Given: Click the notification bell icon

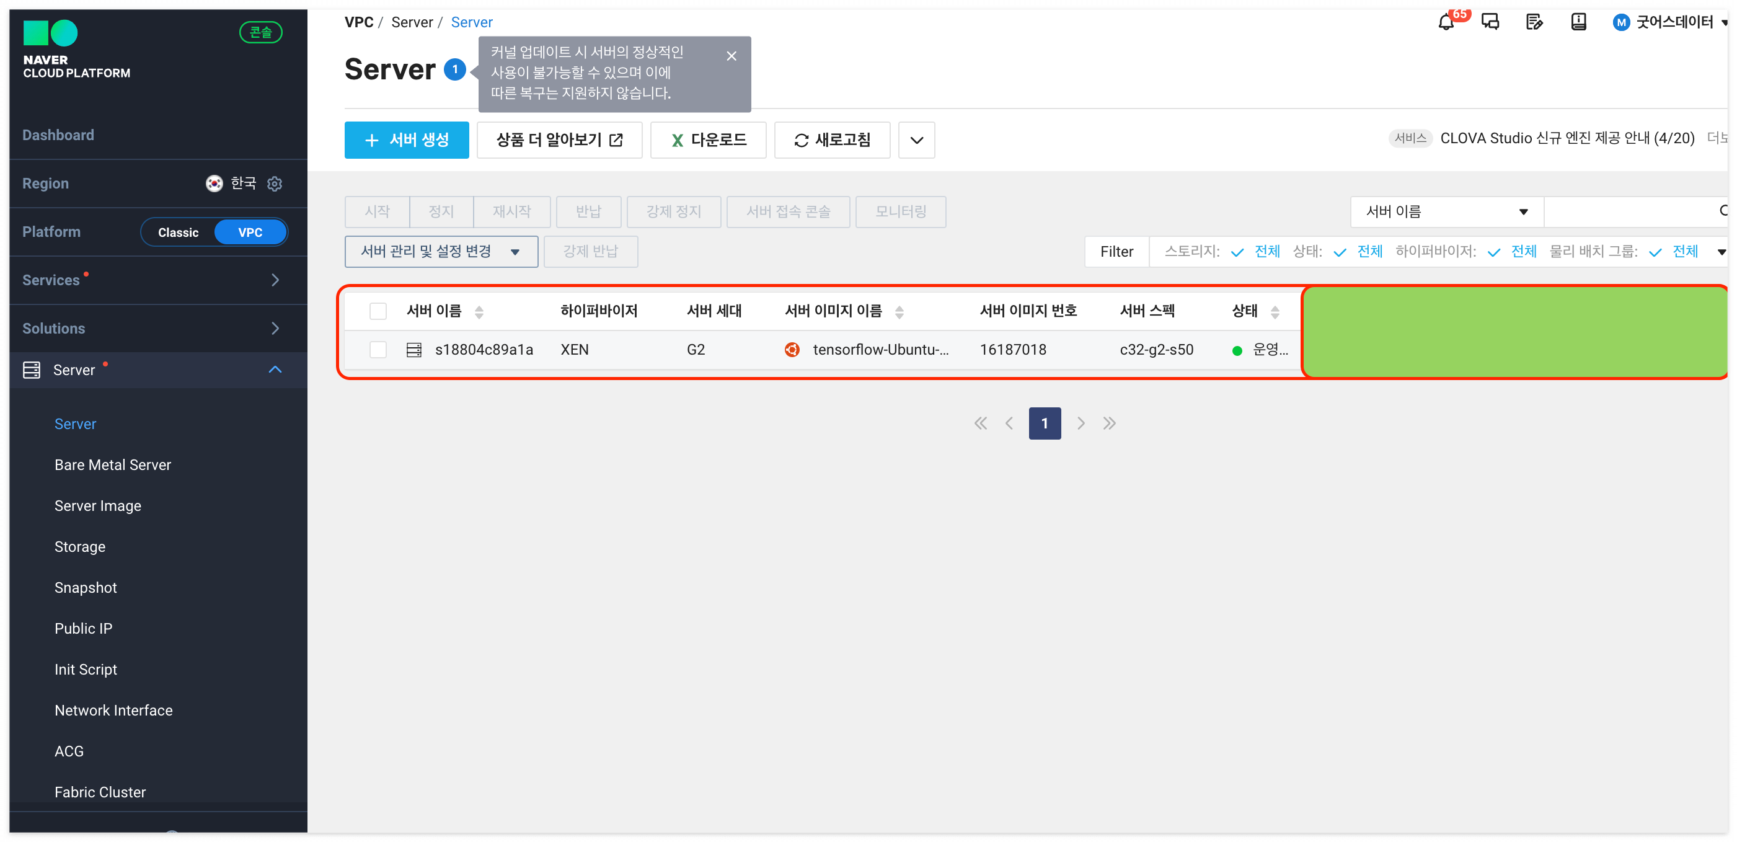Looking at the screenshot, I should 1446,23.
